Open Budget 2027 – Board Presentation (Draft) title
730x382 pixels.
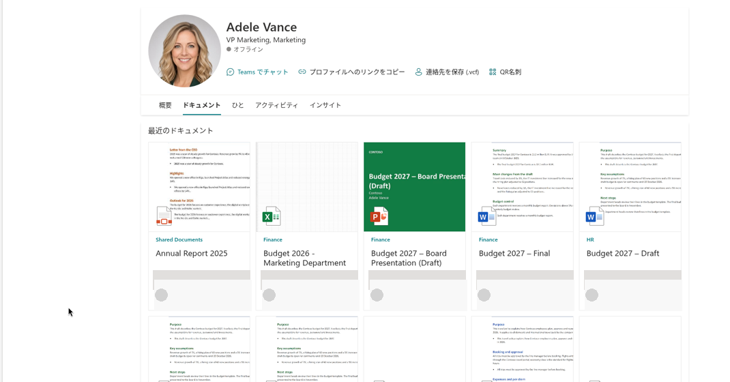(x=409, y=259)
